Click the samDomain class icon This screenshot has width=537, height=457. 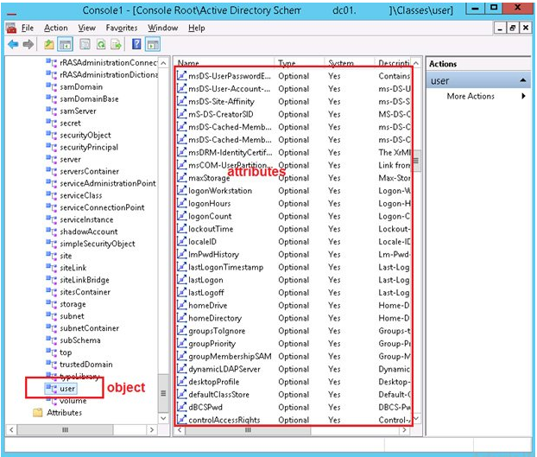(x=52, y=86)
